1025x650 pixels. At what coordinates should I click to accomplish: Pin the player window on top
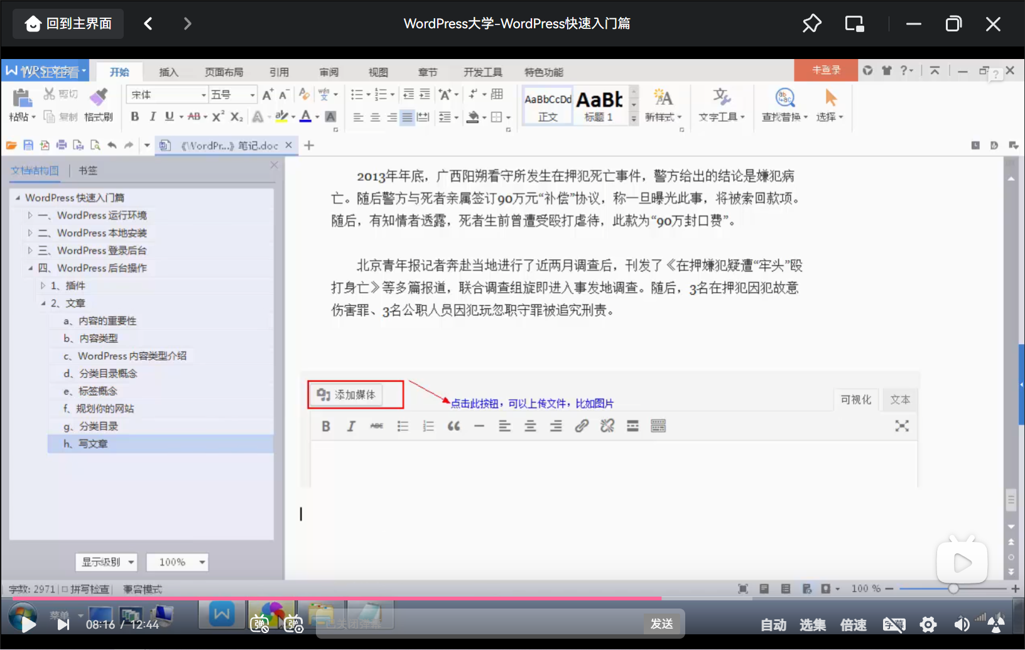(811, 24)
